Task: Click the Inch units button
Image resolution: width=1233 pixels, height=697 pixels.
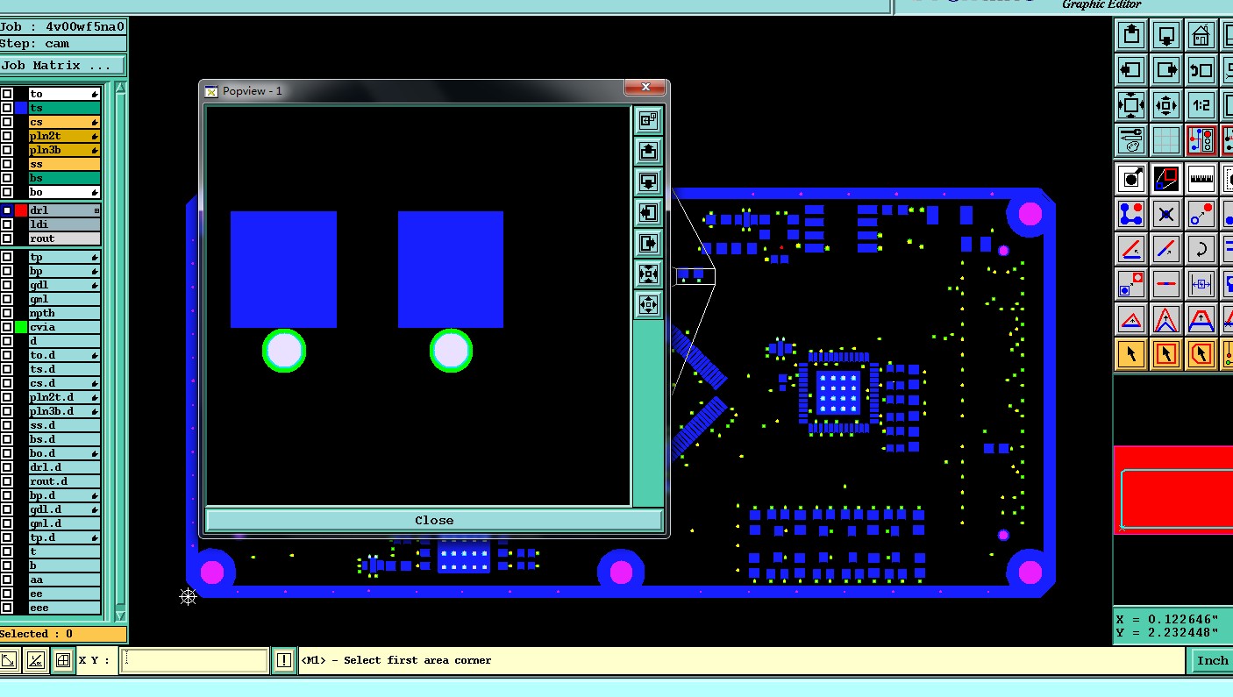Action: tap(1212, 660)
